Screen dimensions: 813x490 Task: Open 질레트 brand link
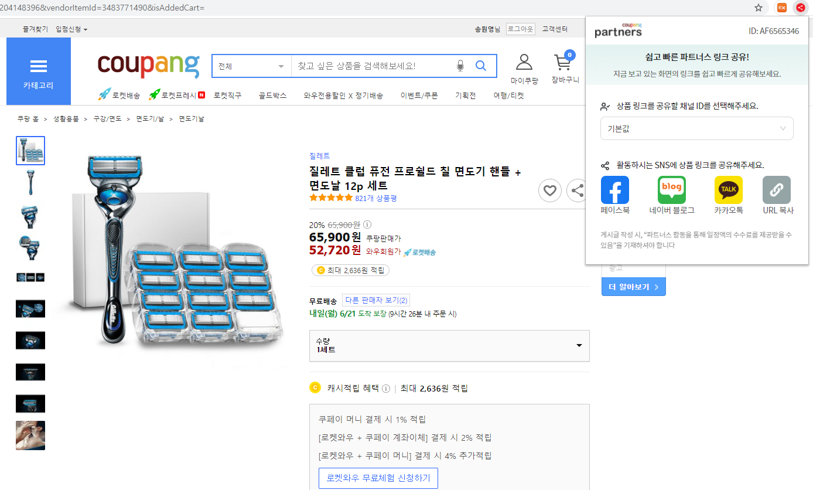[319, 155]
